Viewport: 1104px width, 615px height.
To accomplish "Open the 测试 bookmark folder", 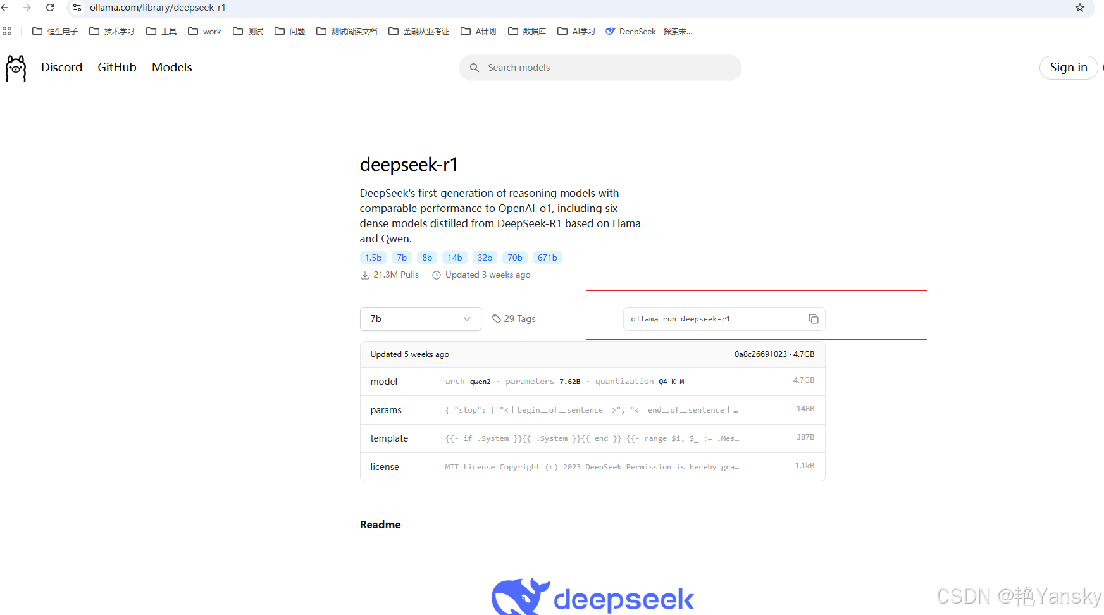I will point(248,31).
